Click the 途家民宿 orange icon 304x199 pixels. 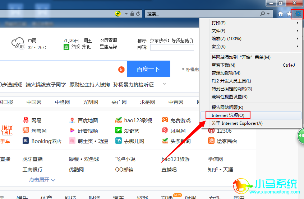[x=211, y=141]
